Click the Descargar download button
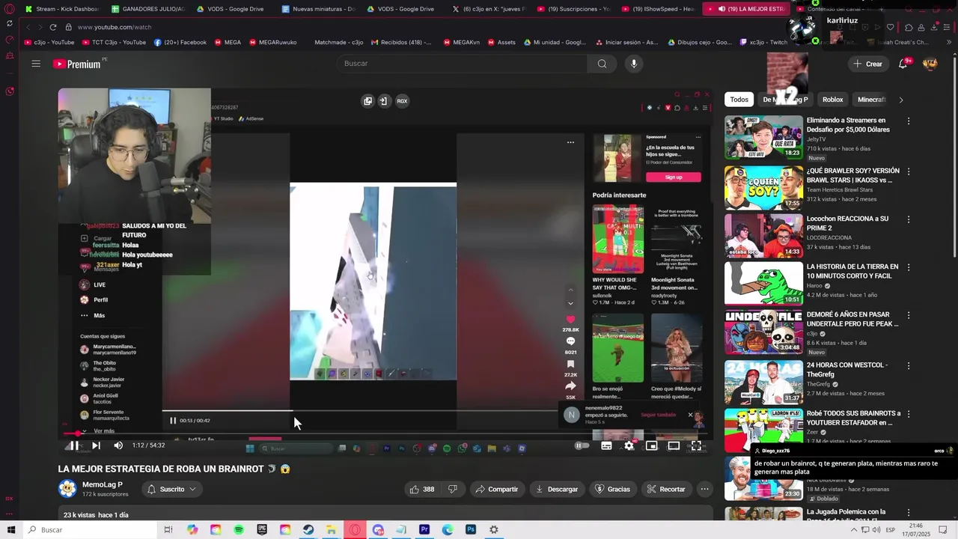The width and height of the screenshot is (958, 539). coord(556,489)
